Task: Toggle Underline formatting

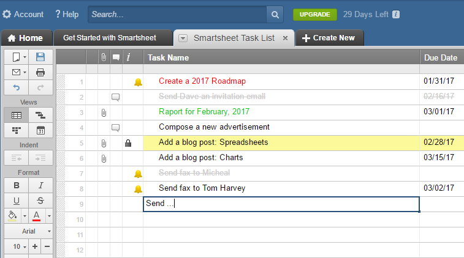Action: [17, 201]
